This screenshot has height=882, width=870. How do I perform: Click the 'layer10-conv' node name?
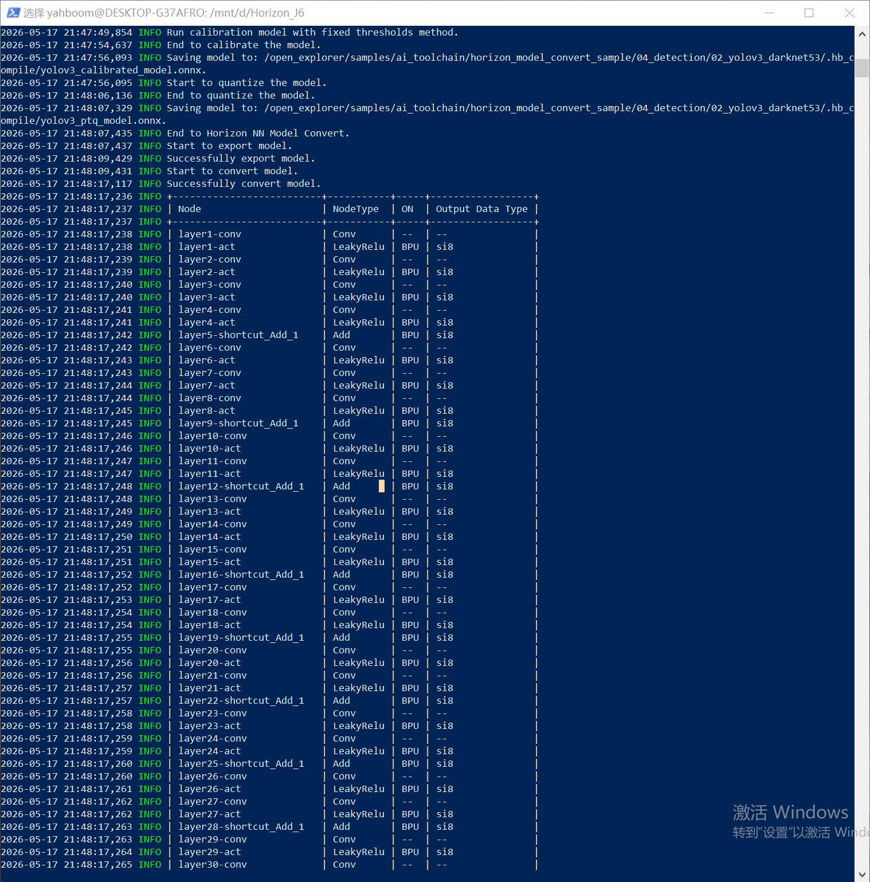pyautogui.click(x=213, y=436)
